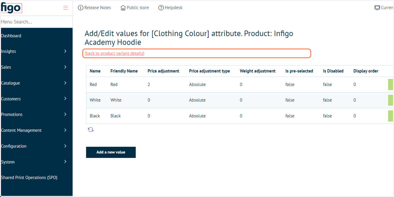Click the Friendly Name column header
Screen dimensions: 394x197
pyautogui.click(x=124, y=71)
